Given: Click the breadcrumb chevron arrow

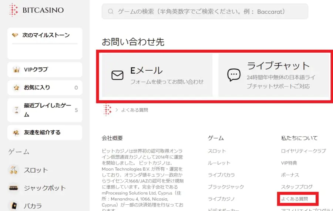Looking at the screenshot, I should click(117, 110).
